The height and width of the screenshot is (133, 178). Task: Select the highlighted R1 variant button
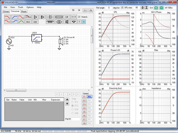coord(89,96)
